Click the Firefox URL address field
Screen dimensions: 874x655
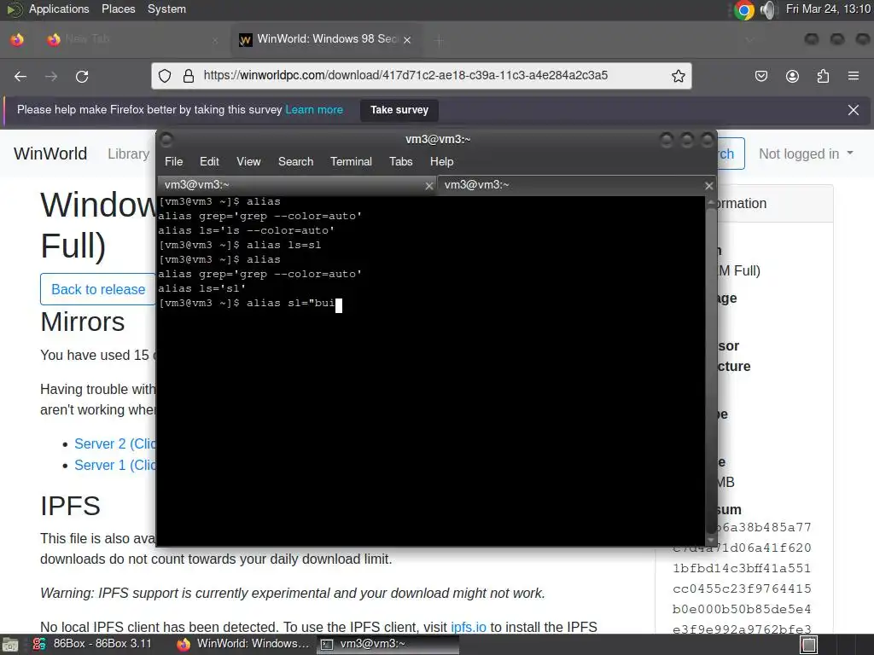point(422,76)
